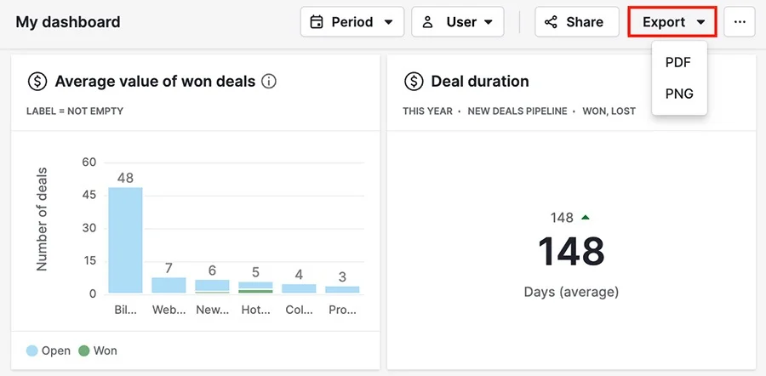Click the Hot... bar with value 5
The width and height of the screenshot is (766, 376).
tap(256, 288)
